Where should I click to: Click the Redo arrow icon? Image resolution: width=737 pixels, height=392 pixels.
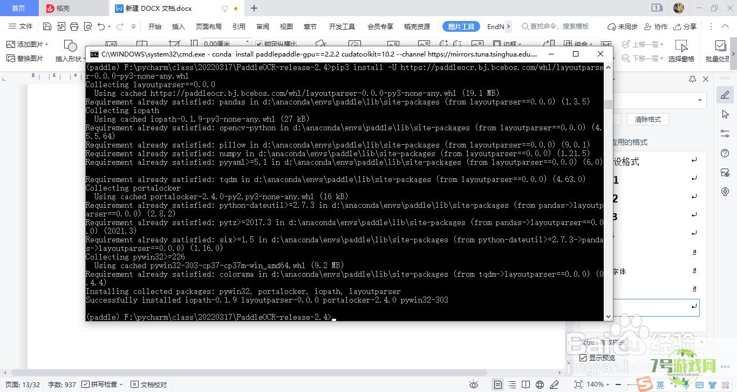point(119,26)
